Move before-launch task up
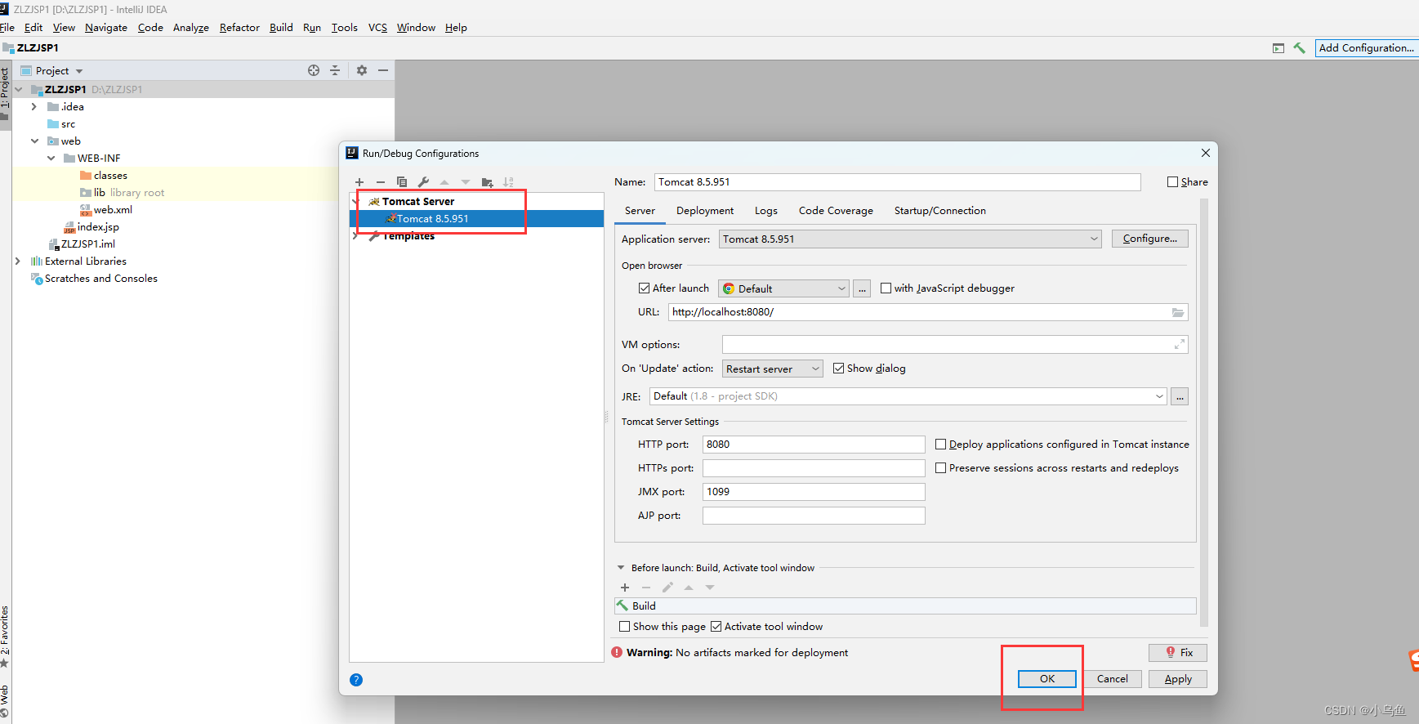 click(x=689, y=588)
